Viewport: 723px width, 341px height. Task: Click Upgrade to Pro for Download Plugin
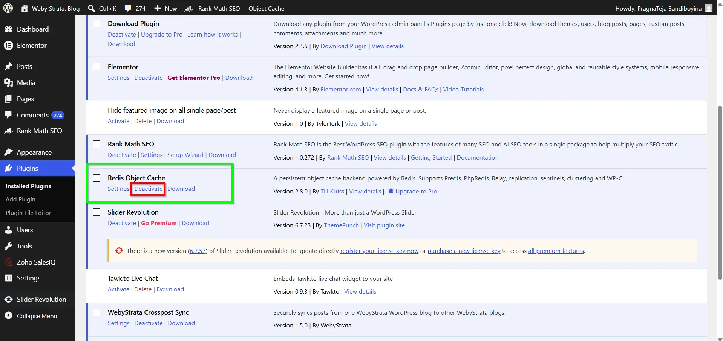(x=162, y=34)
